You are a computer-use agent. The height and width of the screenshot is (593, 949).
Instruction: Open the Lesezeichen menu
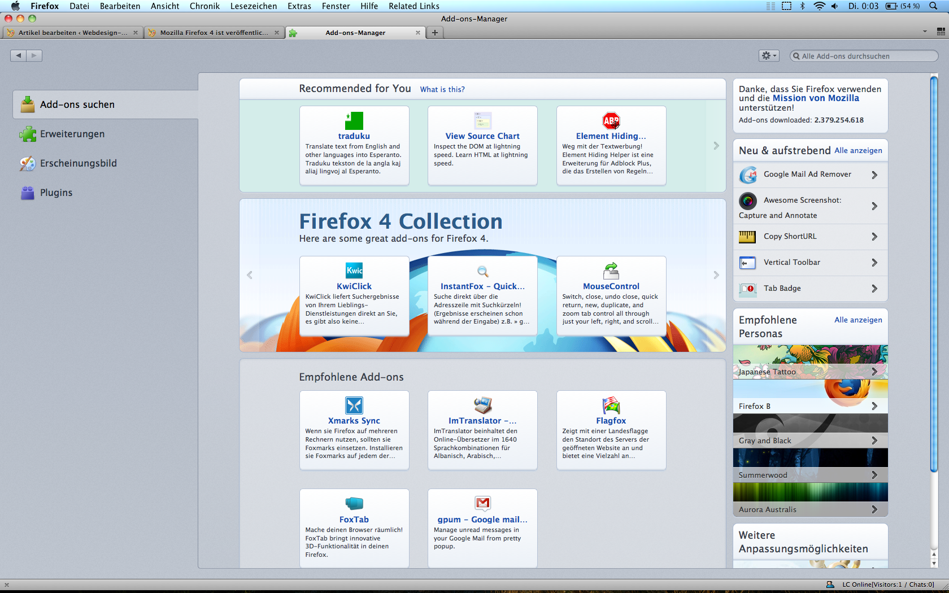(x=254, y=6)
